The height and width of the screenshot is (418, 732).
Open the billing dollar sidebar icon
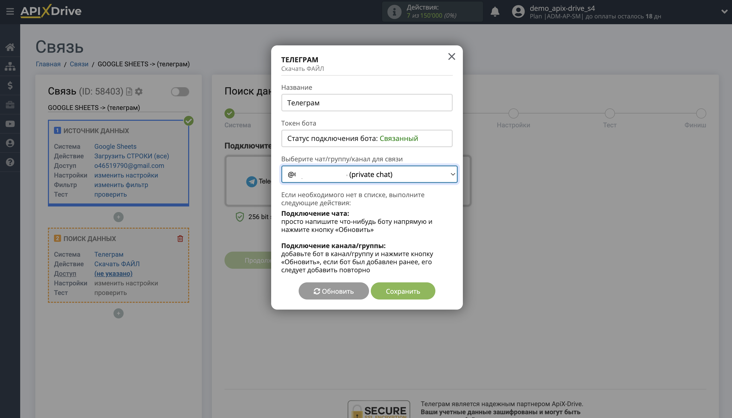click(10, 85)
